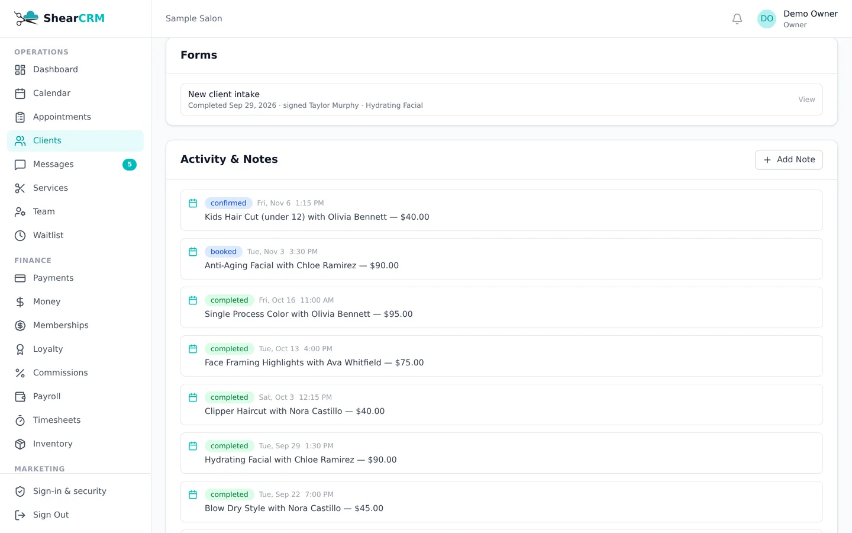Click the Waitlist clock icon
This screenshot has height=533, width=852.
pos(20,236)
